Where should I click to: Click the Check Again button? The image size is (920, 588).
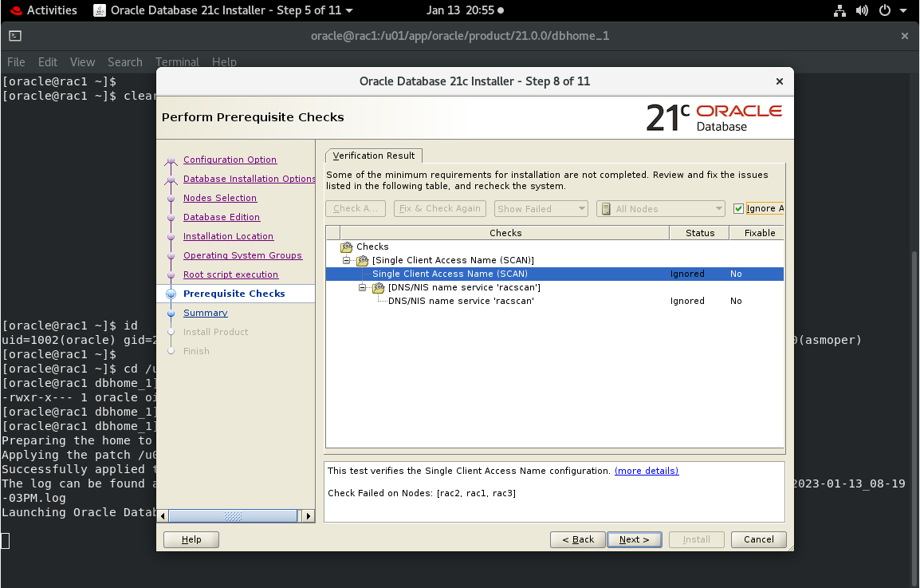click(356, 208)
